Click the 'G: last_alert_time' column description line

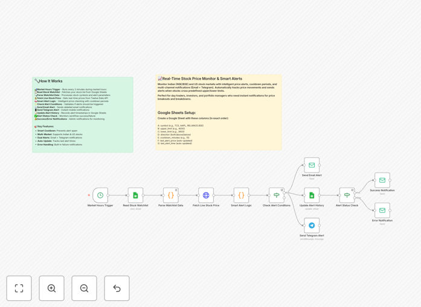175,144
